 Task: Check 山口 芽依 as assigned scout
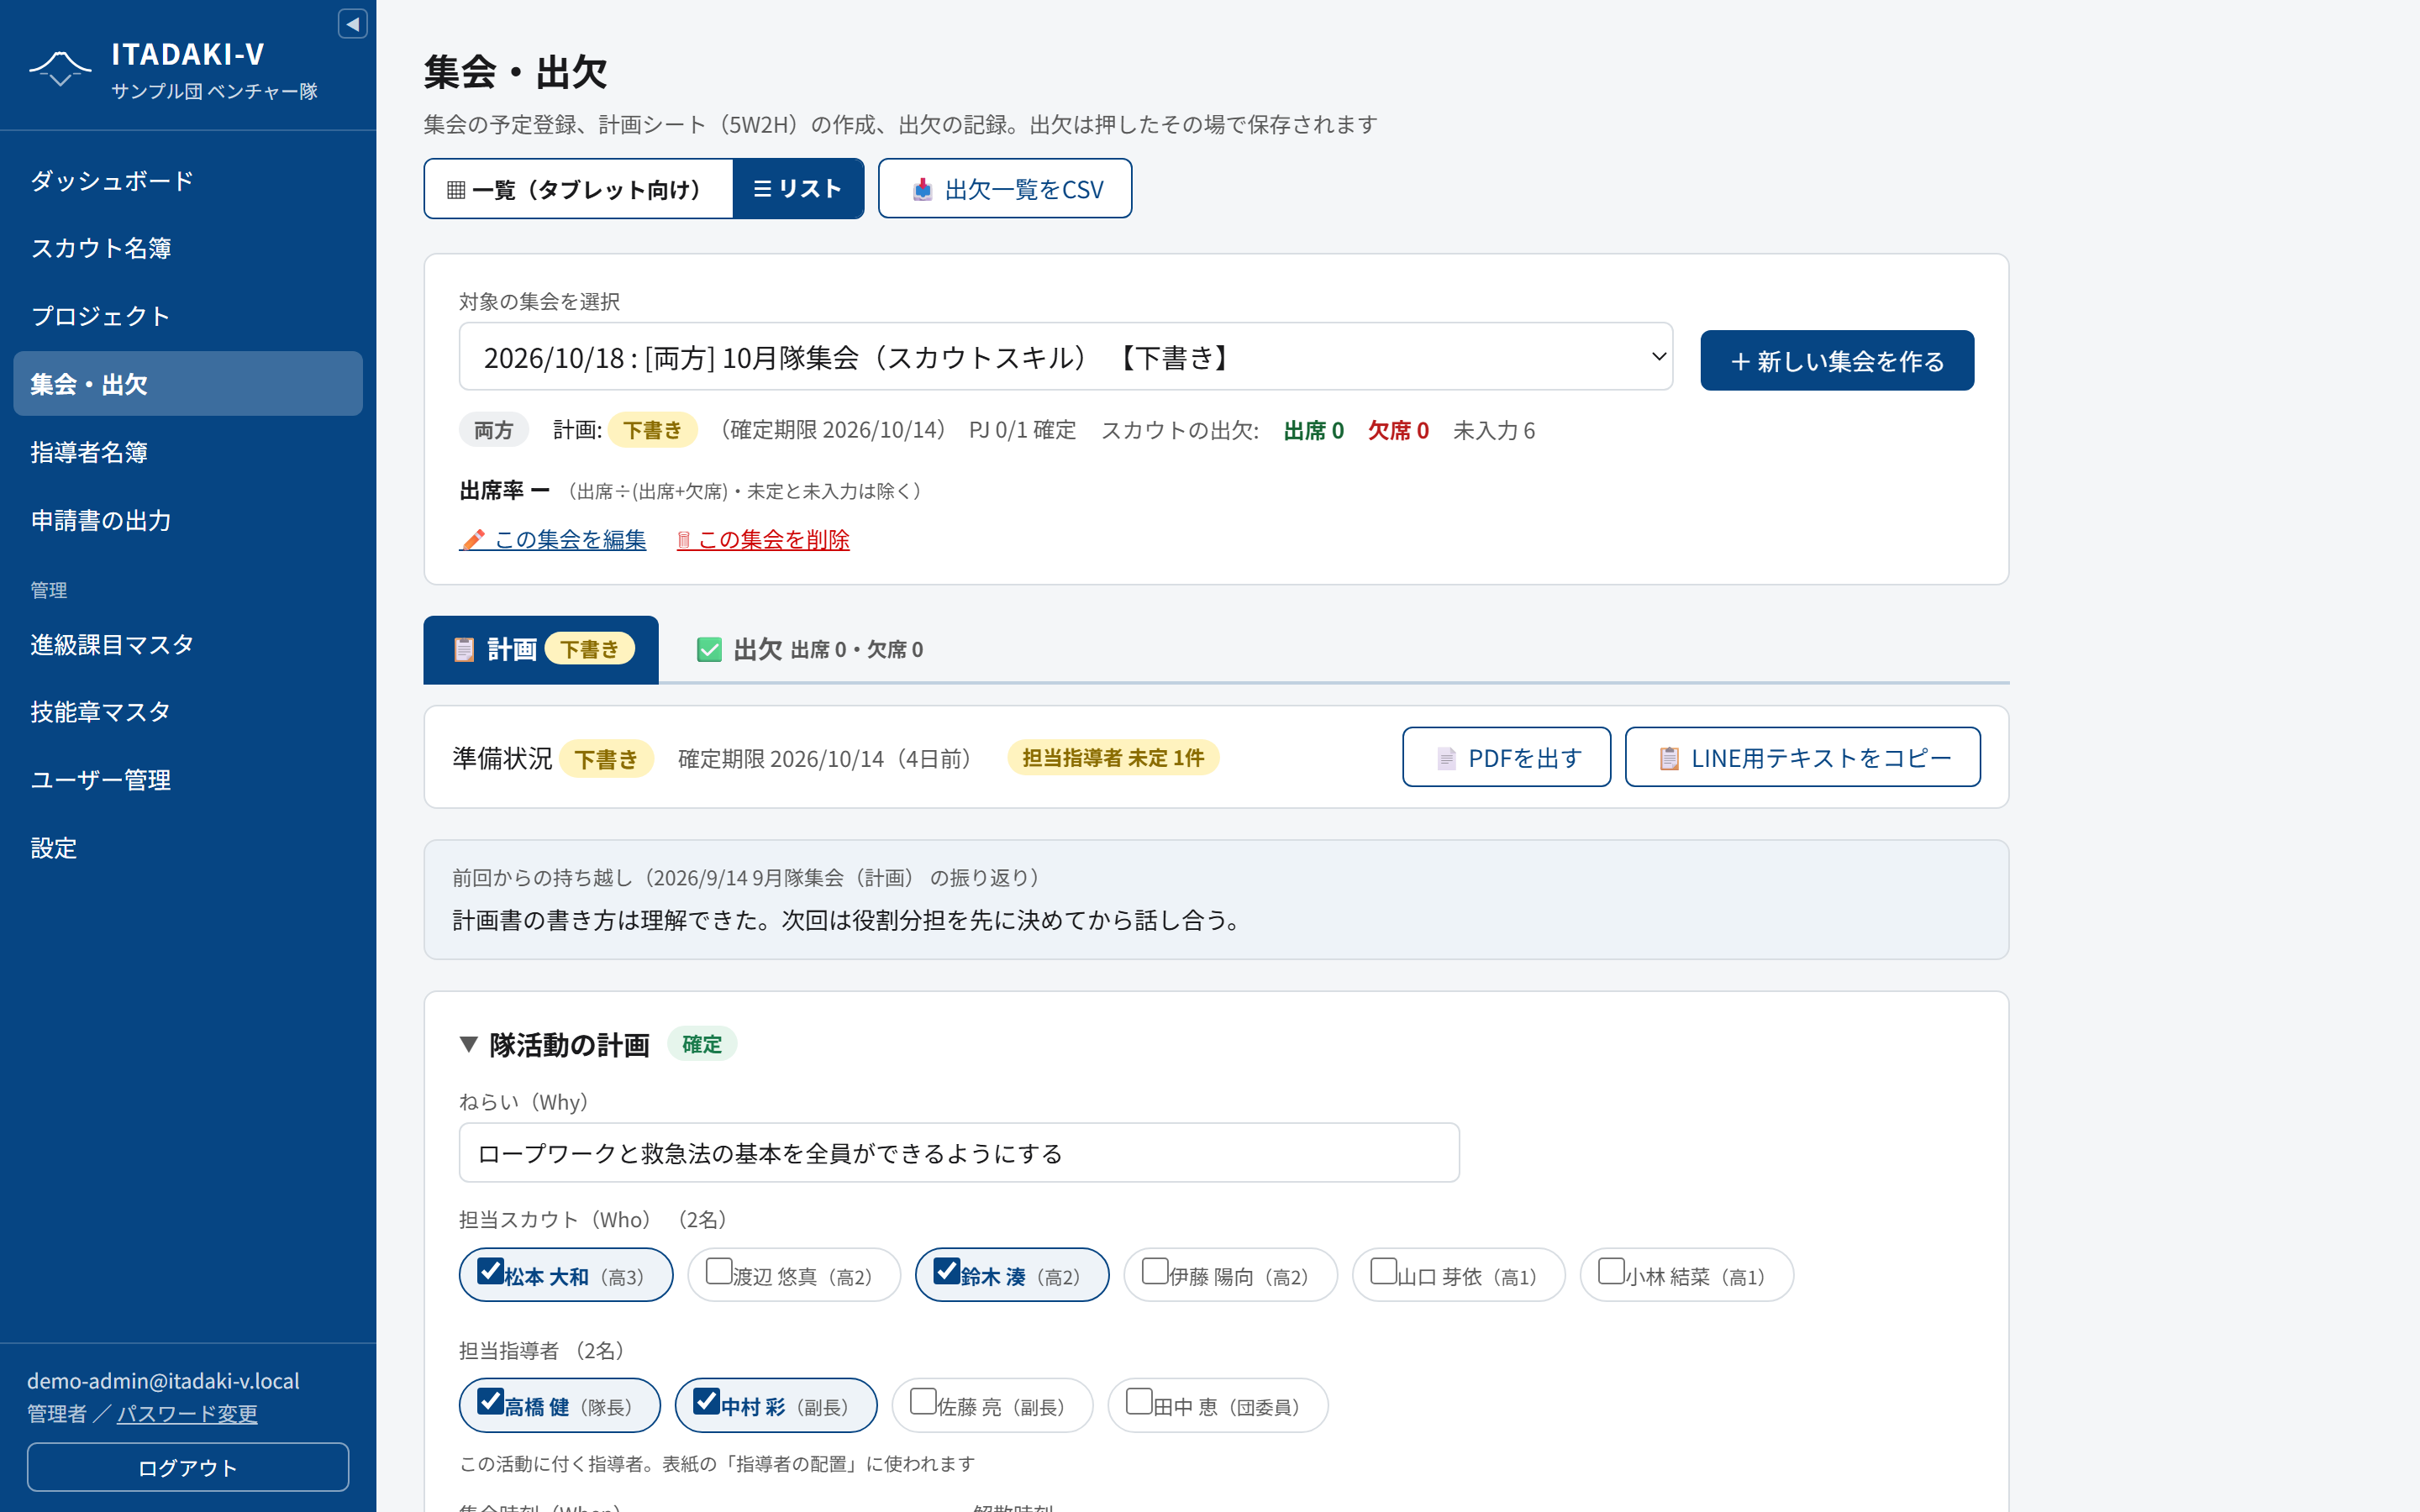tap(1383, 1271)
